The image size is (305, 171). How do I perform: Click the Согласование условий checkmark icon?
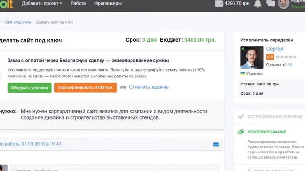click(x=241, y=116)
